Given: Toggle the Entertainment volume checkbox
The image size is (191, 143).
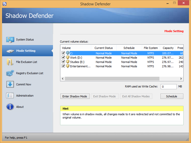Looking at the screenshot, I should [63, 66].
